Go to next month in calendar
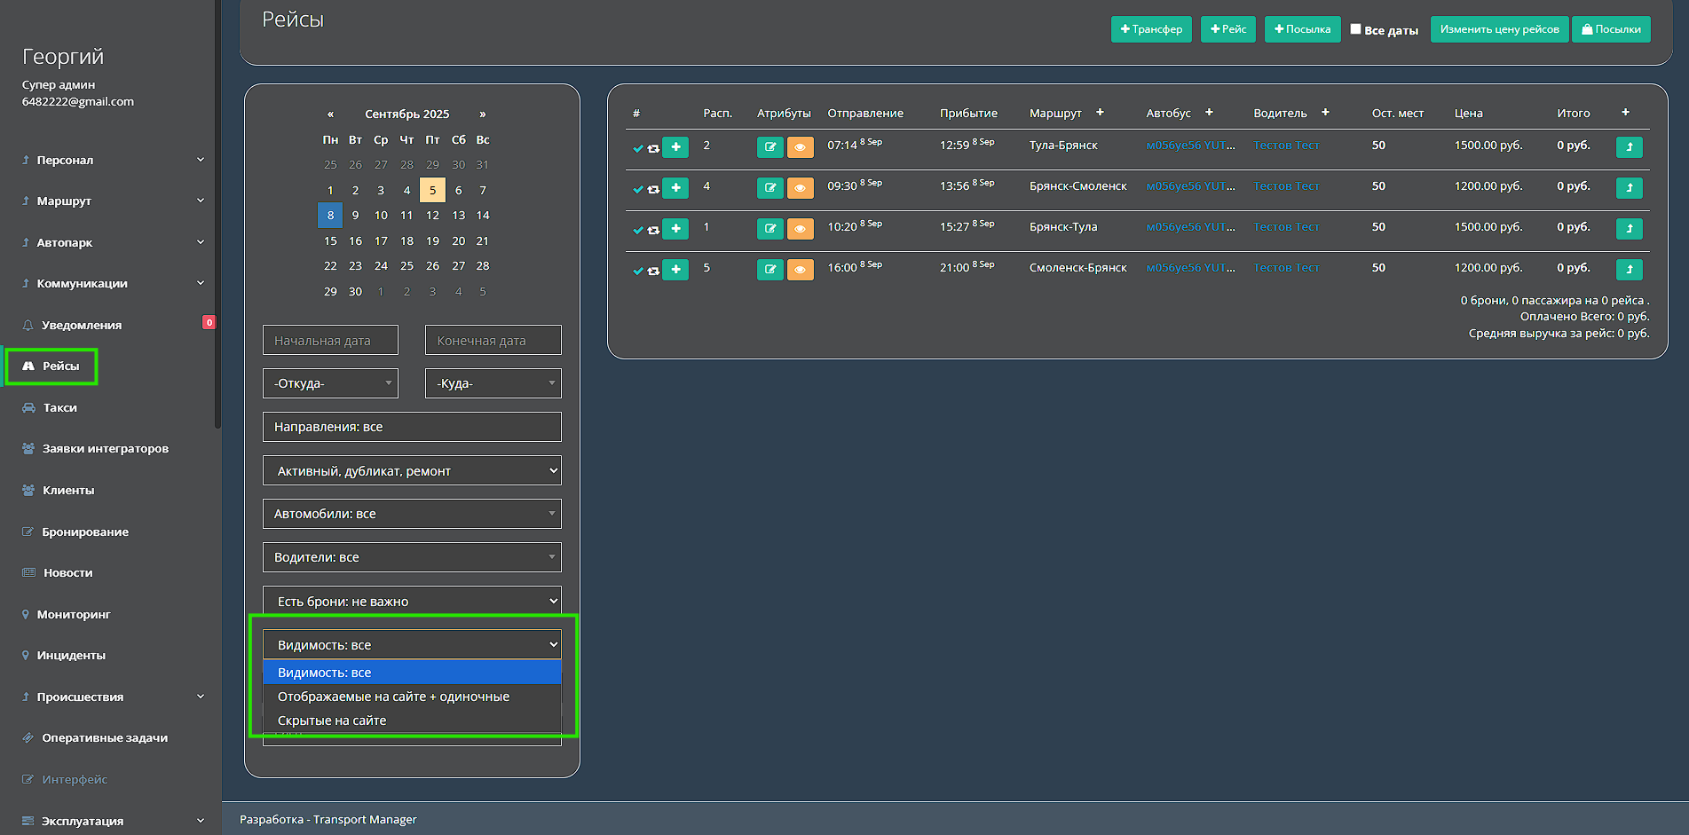This screenshot has height=835, width=1689. point(482,114)
